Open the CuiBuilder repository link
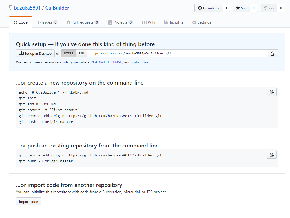Screen dimensions: 290x218 57,8
